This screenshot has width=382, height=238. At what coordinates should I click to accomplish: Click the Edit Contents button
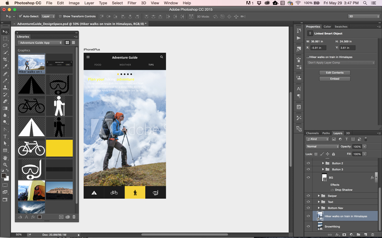pyautogui.click(x=334, y=73)
